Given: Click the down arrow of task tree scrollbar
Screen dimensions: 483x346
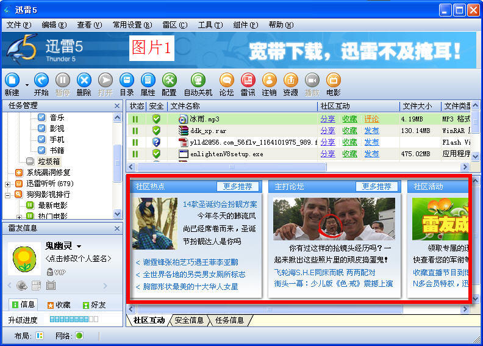Looking at the screenshot, I should click(117, 214).
